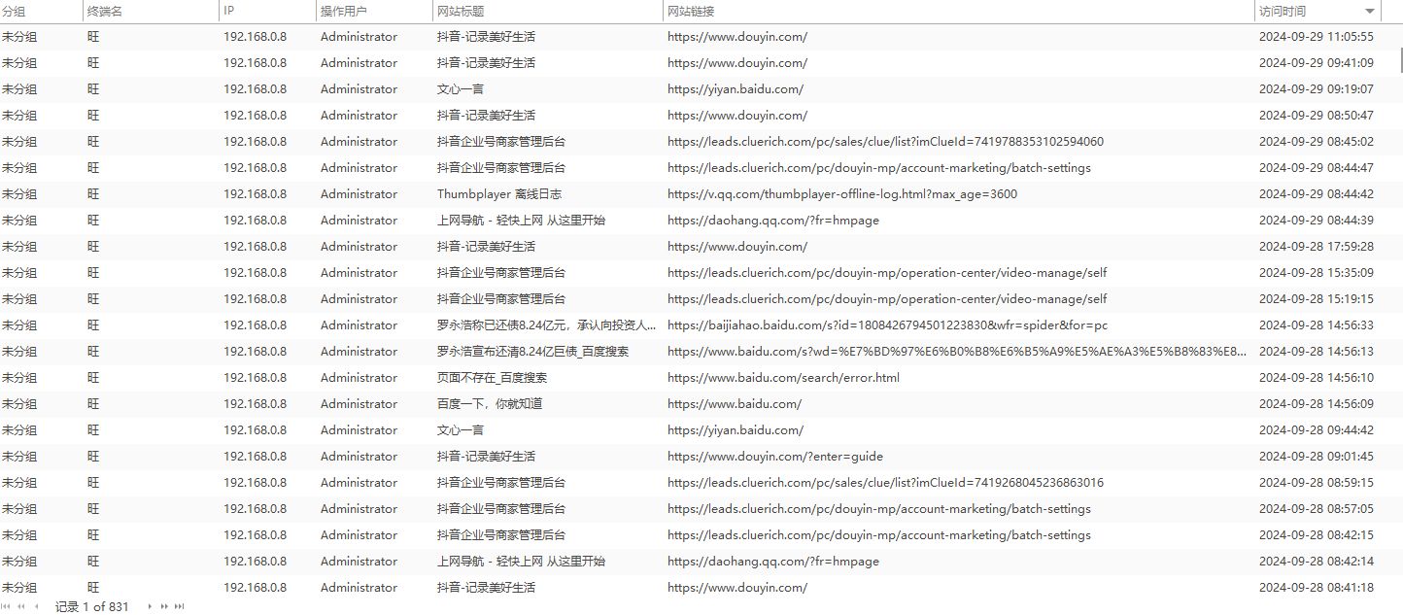Image resolution: width=1403 pixels, height=615 pixels.
Task: Click the v.qq.com thumbplayer-offline-log URL
Action: [x=842, y=194]
